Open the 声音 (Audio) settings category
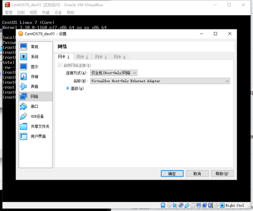This screenshot has width=253, height=211. click(35, 87)
